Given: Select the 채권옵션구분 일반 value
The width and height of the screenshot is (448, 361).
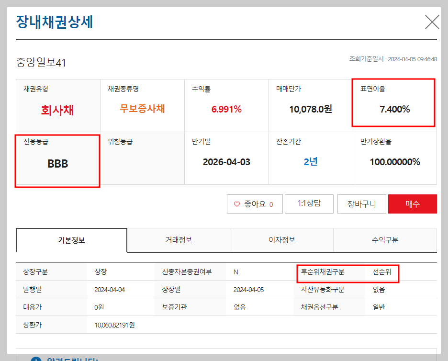Looking at the screenshot, I should (x=379, y=307).
